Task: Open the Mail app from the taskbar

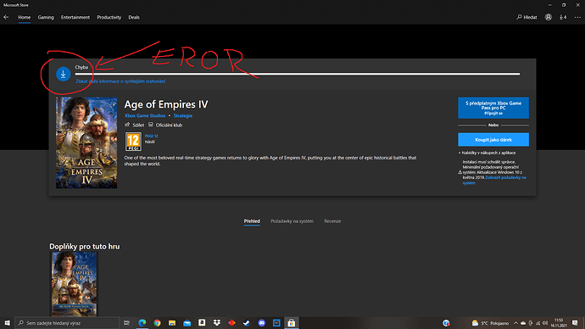Action: [187, 323]
